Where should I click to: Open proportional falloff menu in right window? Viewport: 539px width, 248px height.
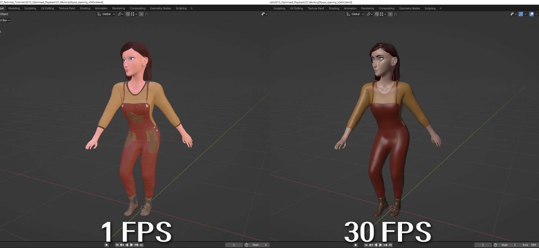tap(396, 14)
